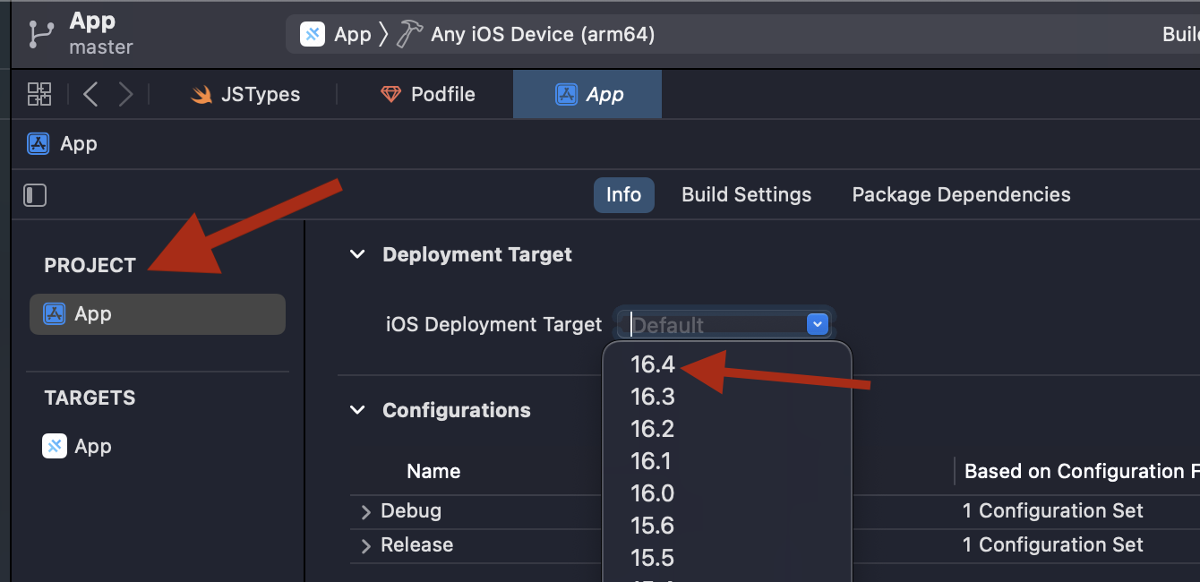The height and width of the screenshot is (582, 1200).
Task: Collapse the Deployment Target section
Action: [357, 255]
